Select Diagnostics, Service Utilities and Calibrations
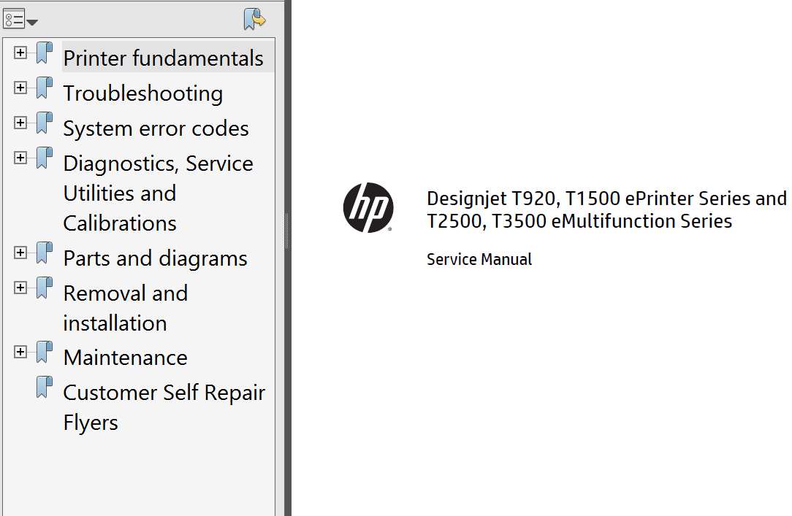The image size is (792, 516). (x=158, y=193)
